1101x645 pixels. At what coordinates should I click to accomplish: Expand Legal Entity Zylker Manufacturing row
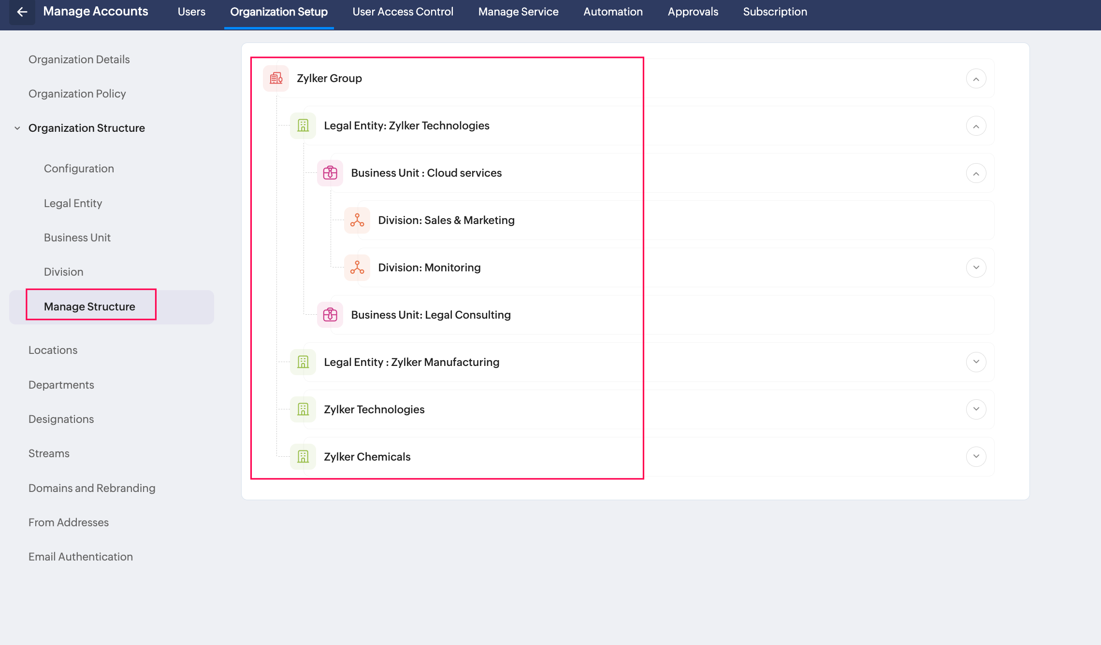[x=976, y=362]
